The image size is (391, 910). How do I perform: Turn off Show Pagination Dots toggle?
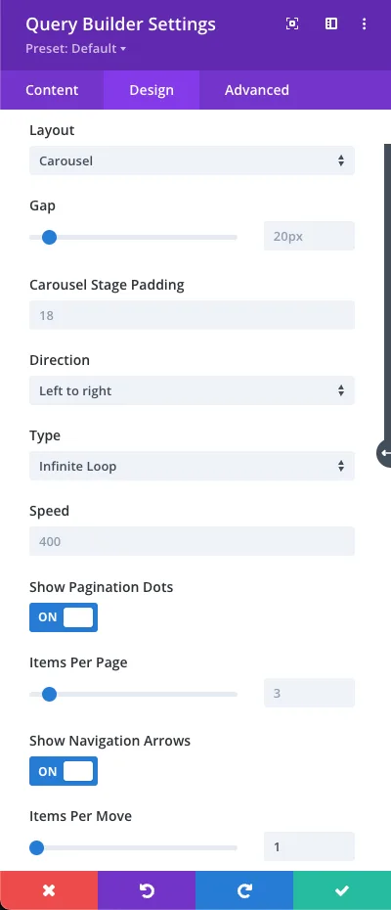click(64, 616)
